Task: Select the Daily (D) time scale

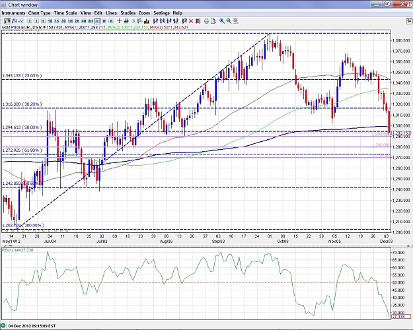Action: pos(97,21)
